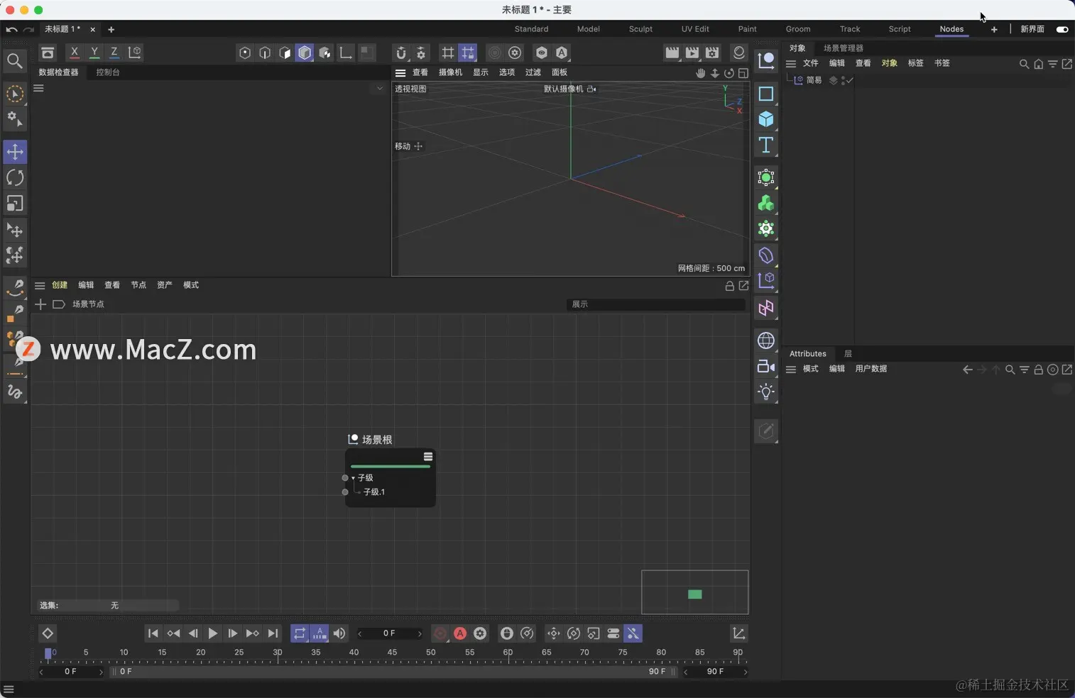Click the home icon in Object Manager
The width and height of the screenshot is (1075, 698).
tap(1038, 64)
